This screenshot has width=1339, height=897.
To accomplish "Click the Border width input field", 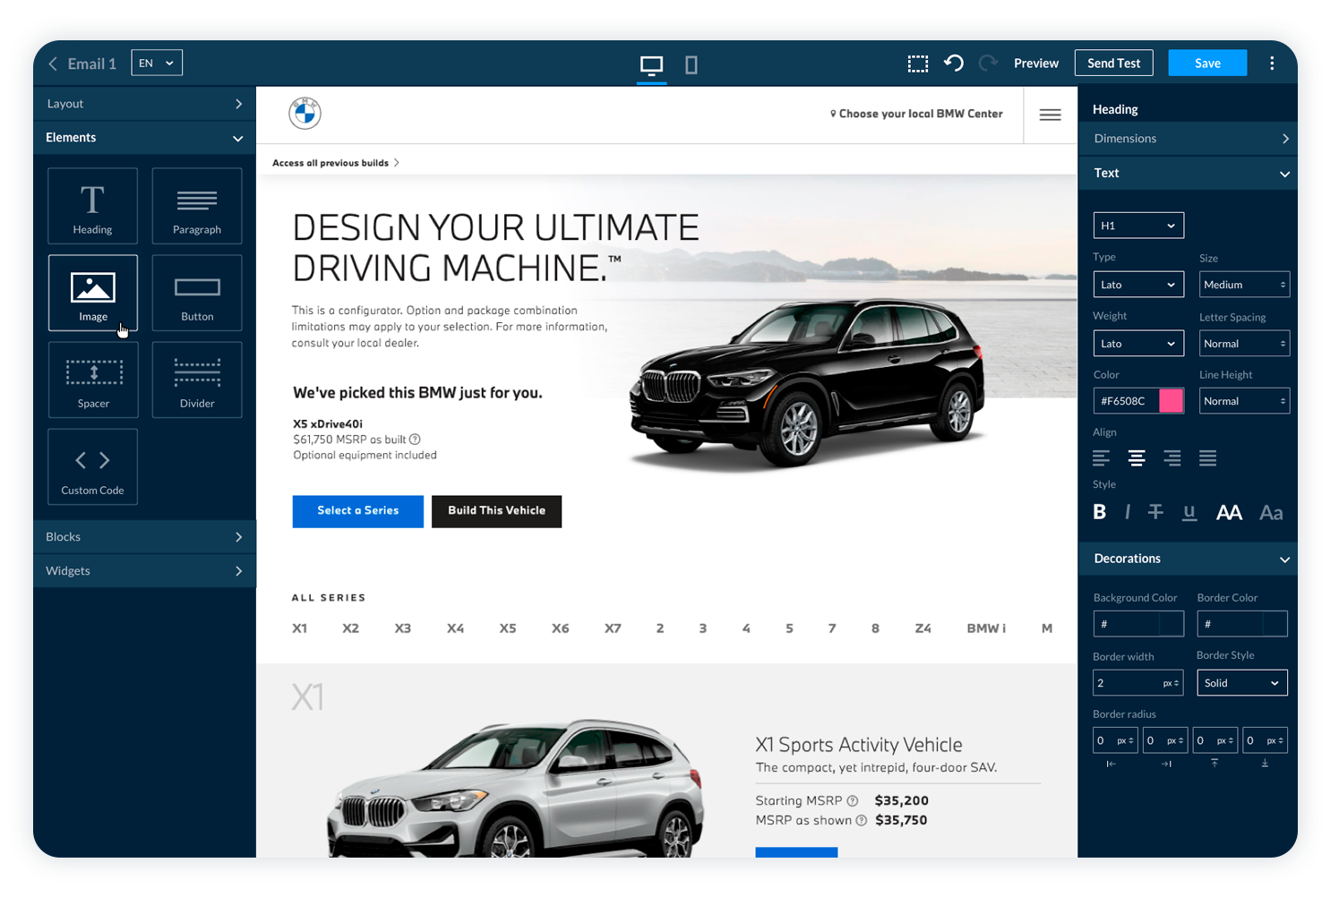I will coord(1137,683).
